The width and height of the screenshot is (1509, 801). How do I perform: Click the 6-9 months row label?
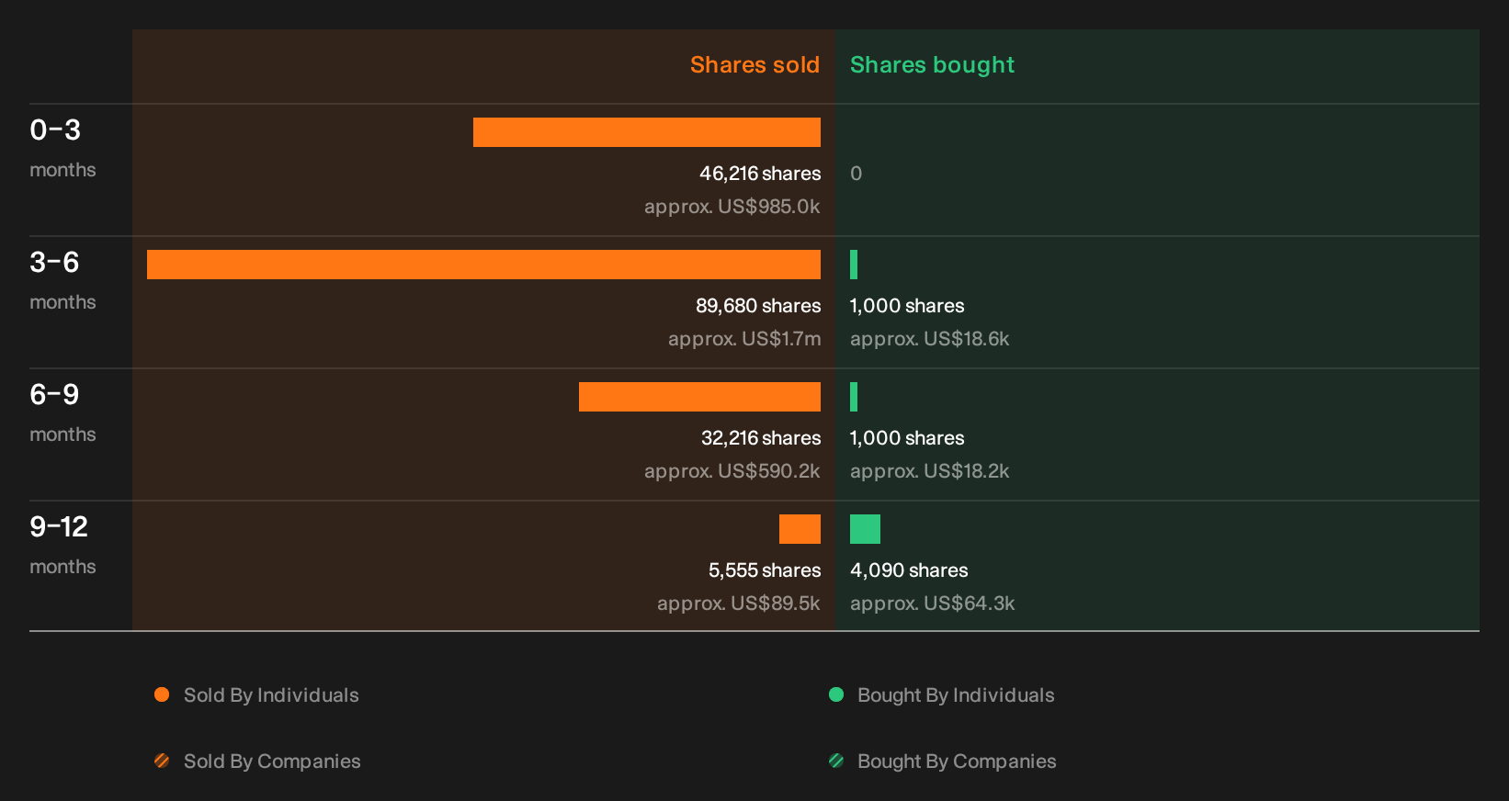click(62, 412)
